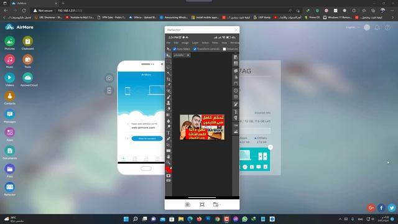Close the open document tab in editor

[x=188, y=55]
